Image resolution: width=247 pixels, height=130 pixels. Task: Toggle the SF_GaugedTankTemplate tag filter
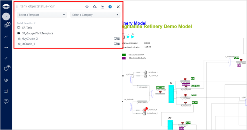pyautogui.click(x=19, y=33)
